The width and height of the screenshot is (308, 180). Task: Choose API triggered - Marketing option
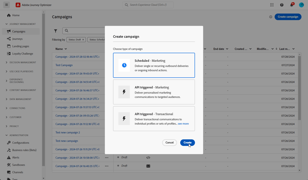coord(154,92)
